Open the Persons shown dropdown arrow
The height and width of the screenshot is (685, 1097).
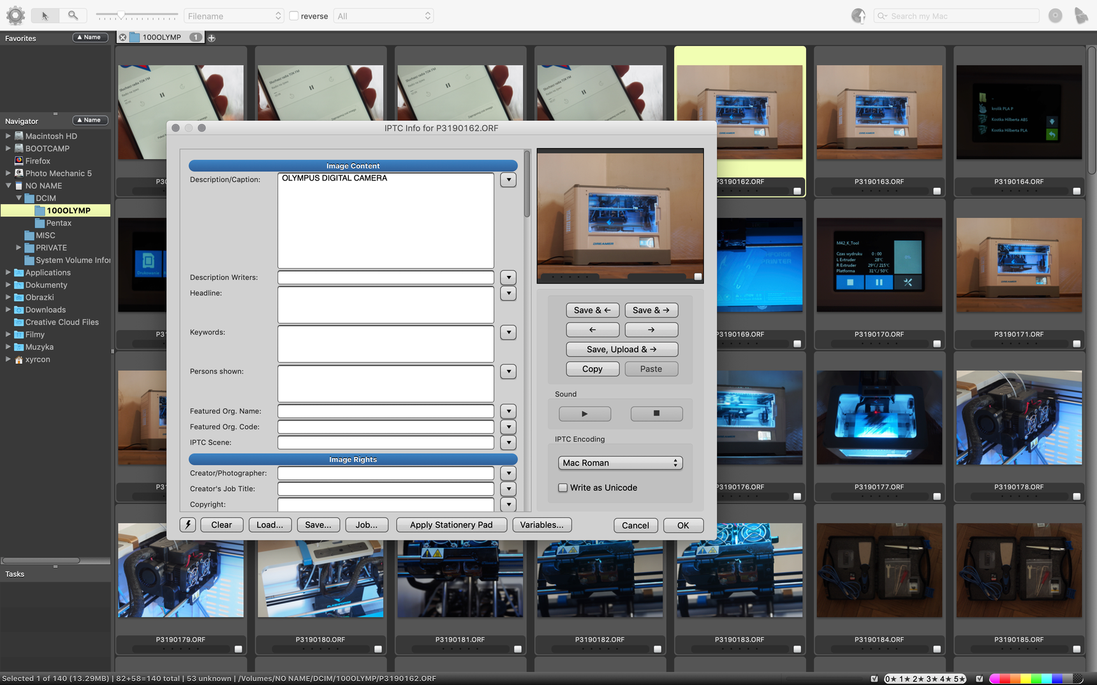coord(508,371)
